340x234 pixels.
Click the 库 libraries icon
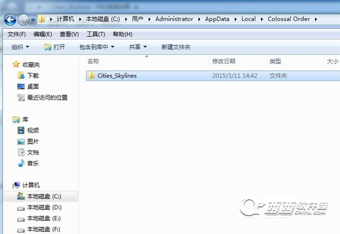(16, 119)
